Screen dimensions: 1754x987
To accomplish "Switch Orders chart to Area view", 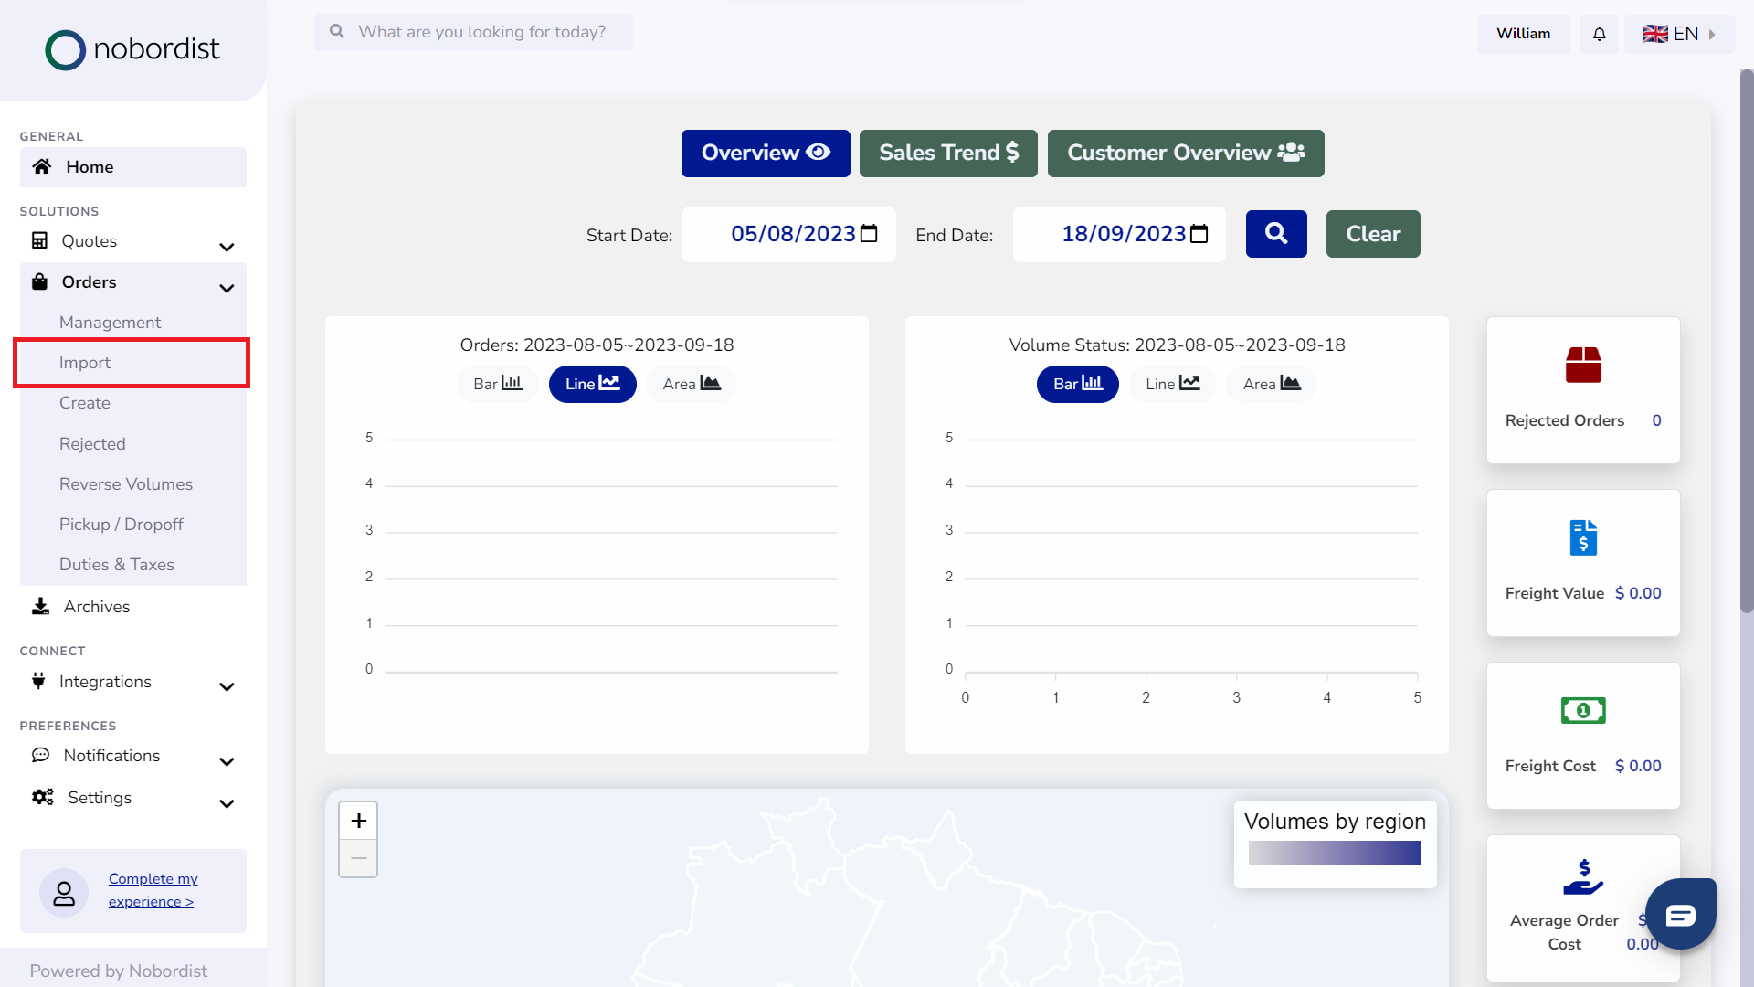I will point(691,384).
